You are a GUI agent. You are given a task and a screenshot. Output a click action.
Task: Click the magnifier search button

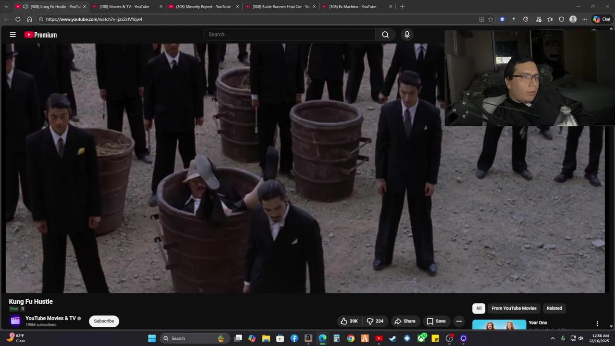point(385,35)
